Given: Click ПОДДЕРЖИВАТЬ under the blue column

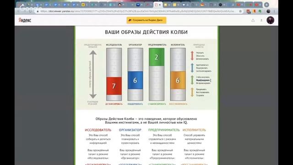Looking at the screenshot, I should pos(135,104).
